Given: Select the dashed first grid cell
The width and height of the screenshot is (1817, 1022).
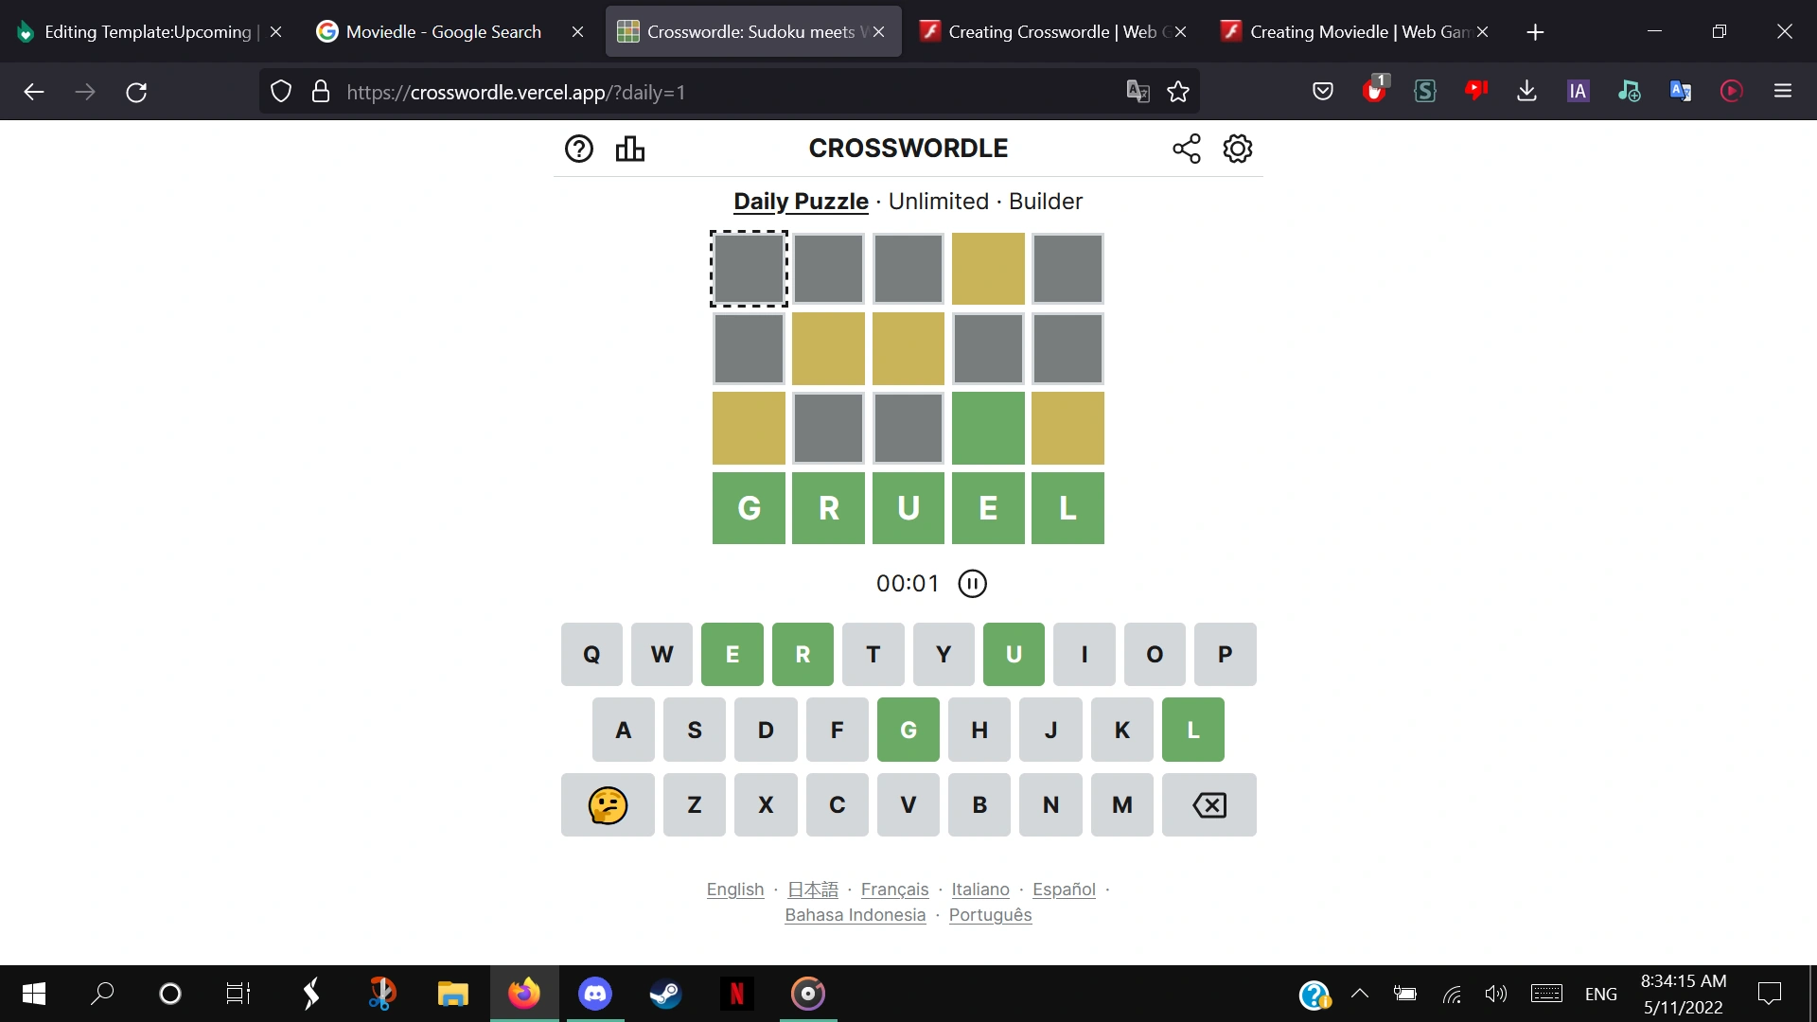Looking at the screenshot, I should (x=749, y=269).
